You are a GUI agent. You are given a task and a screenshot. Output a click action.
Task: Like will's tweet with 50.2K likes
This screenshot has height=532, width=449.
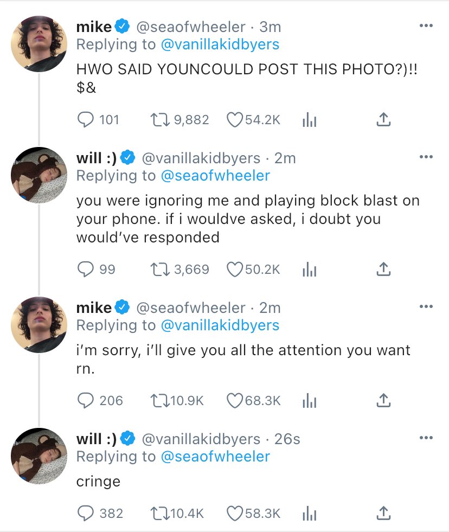click(235, 269)
